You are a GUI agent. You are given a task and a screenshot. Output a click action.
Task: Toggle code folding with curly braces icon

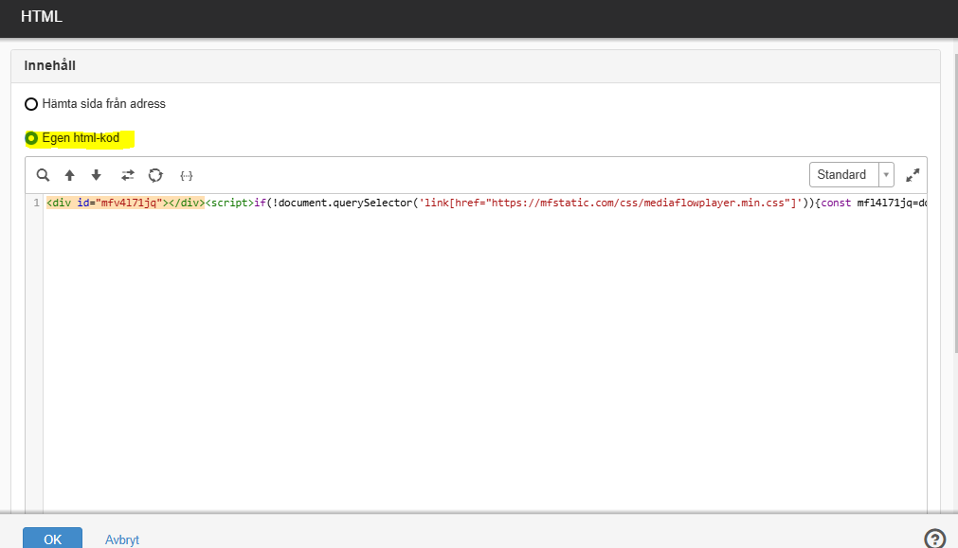pyautogui.click(x=187, y=176)
